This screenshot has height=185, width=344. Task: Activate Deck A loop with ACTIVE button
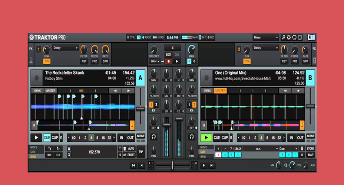(x=140, y=136)
